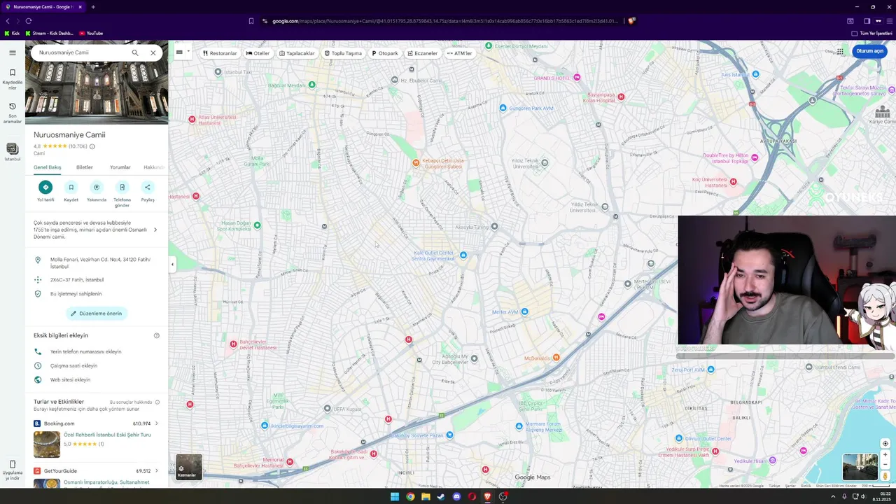Click the Yol tarifi directions button
Viewport: 896px width, 504px height.
click(x=45, y=187)
